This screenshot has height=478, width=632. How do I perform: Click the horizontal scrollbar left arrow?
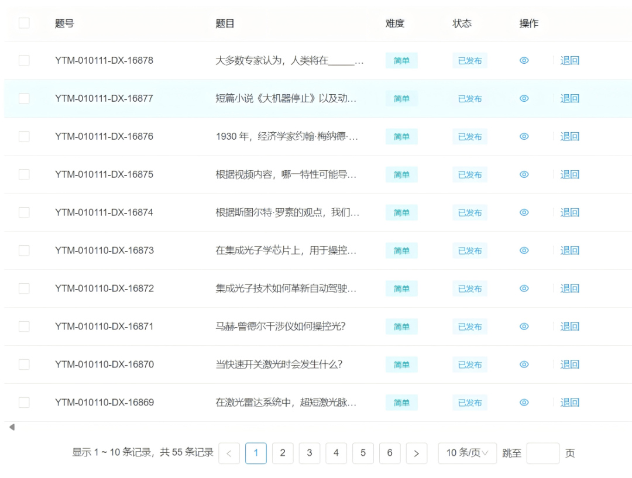(12, 427)
